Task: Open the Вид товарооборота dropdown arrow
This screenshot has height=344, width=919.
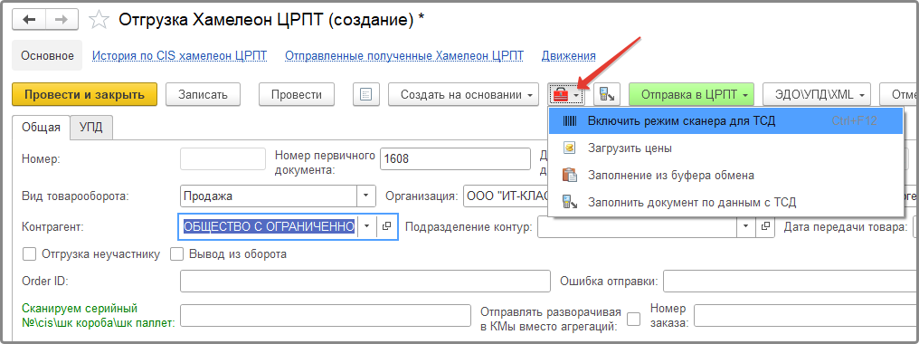Action: (x=366, y=196)
